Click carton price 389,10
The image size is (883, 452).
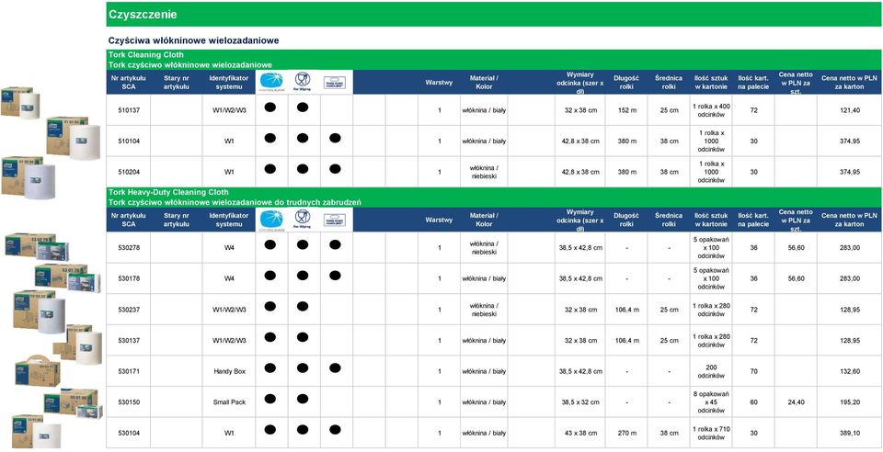[850, 434]
